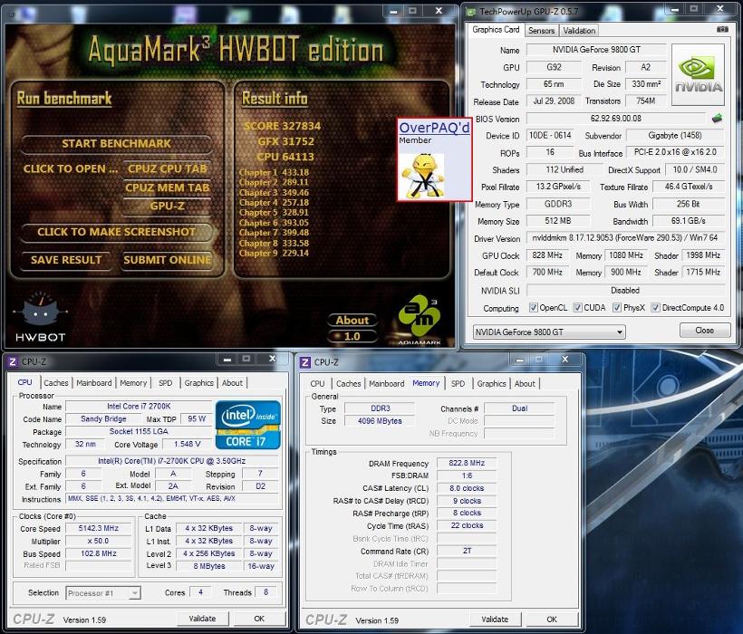743x634 pixels.
Task: Click the SUBMIT ONLINE button
Action: (x=167, y=260)
